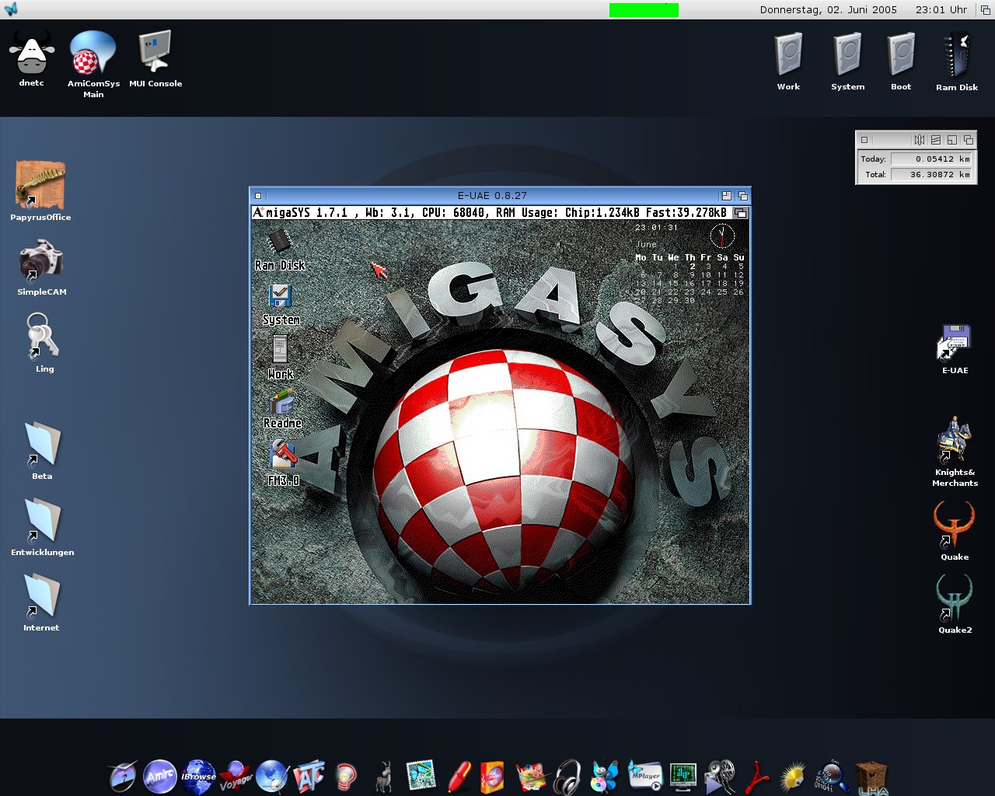The width and height of the screenshot is (995, 796).
Task: Click the IBrowse globe in the dock
Action: [x=198, y=777]
